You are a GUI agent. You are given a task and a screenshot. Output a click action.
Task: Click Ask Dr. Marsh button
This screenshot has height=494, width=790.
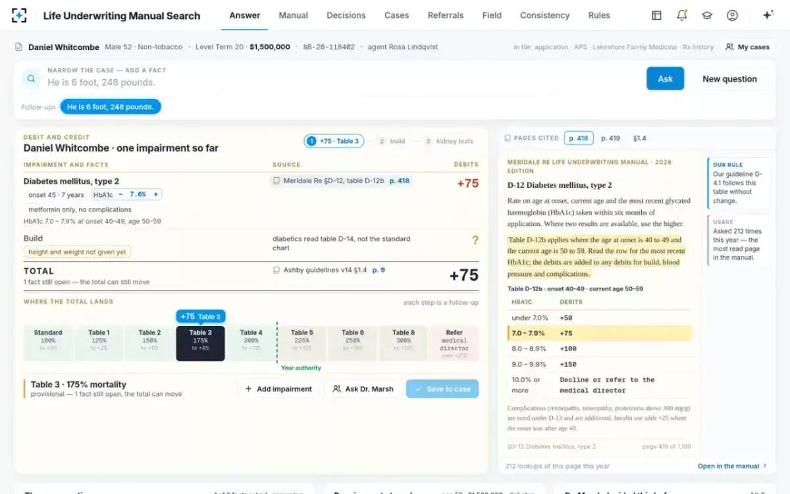pyautogui.click(x=363, y=389)
